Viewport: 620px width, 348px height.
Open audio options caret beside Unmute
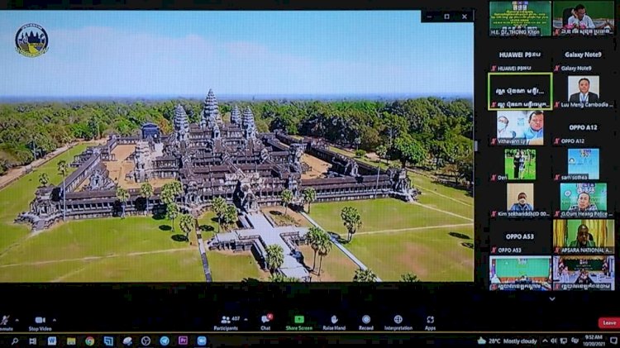pos(17,320)
